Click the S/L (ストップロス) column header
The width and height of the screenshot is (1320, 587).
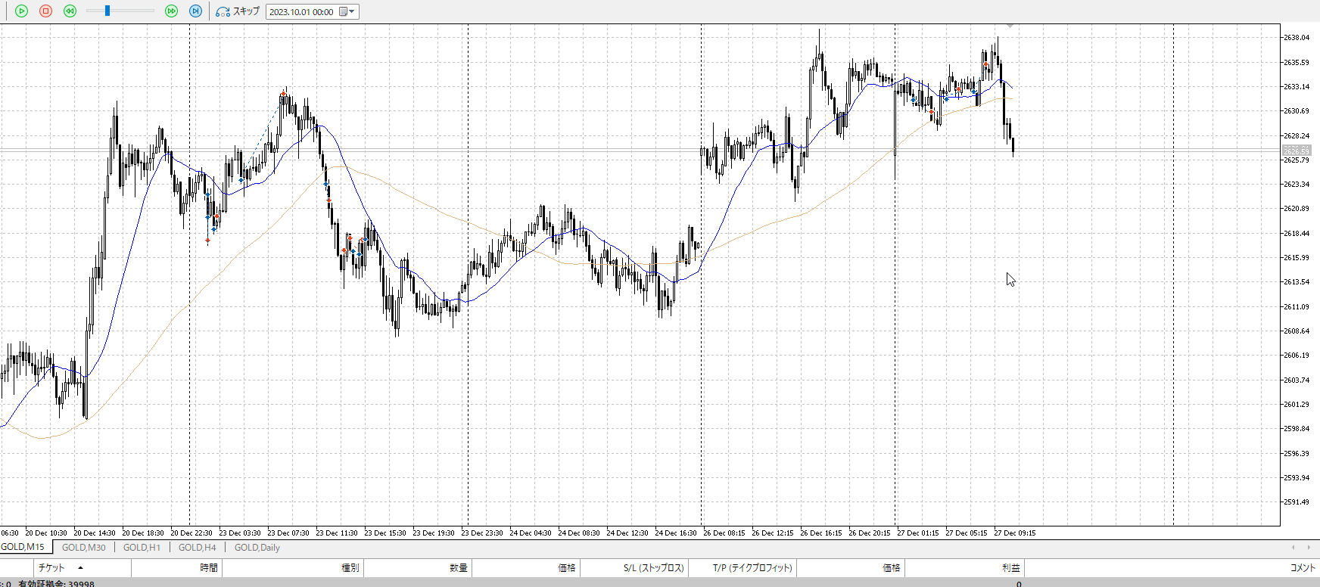[653, 567]
